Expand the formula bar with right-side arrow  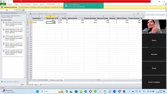pos(166,10)
